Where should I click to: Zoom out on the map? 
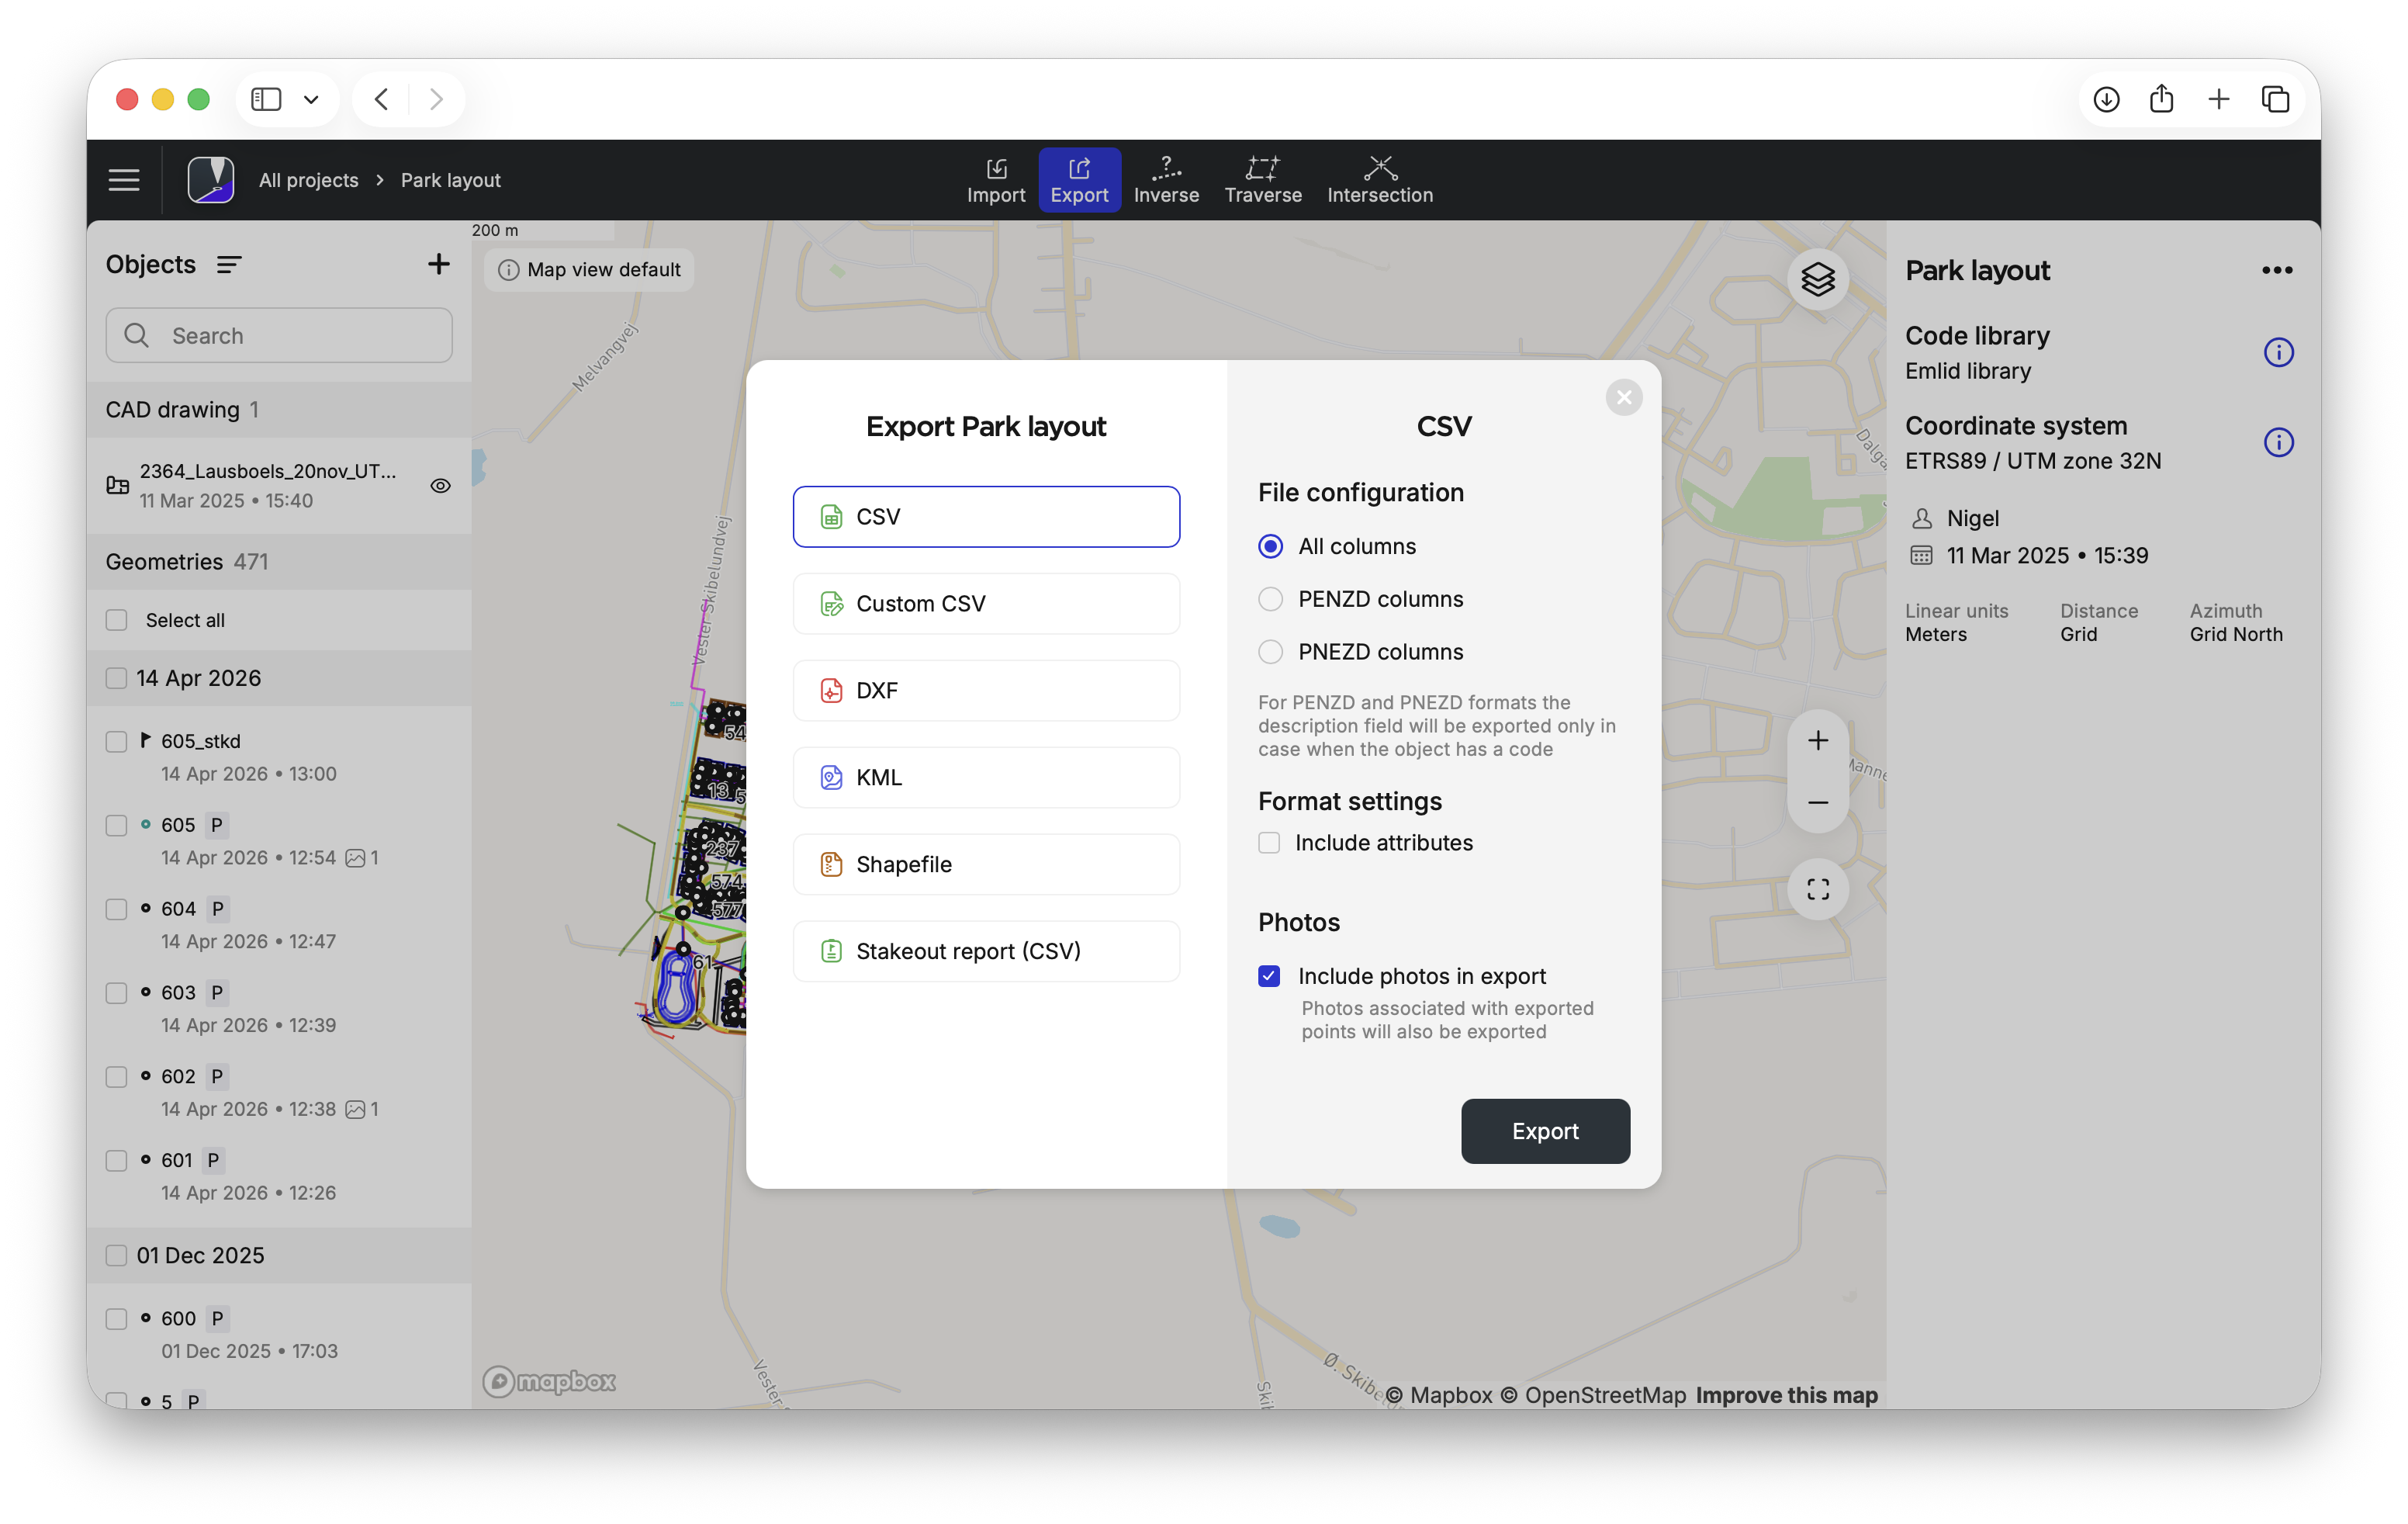[1817, 802]
